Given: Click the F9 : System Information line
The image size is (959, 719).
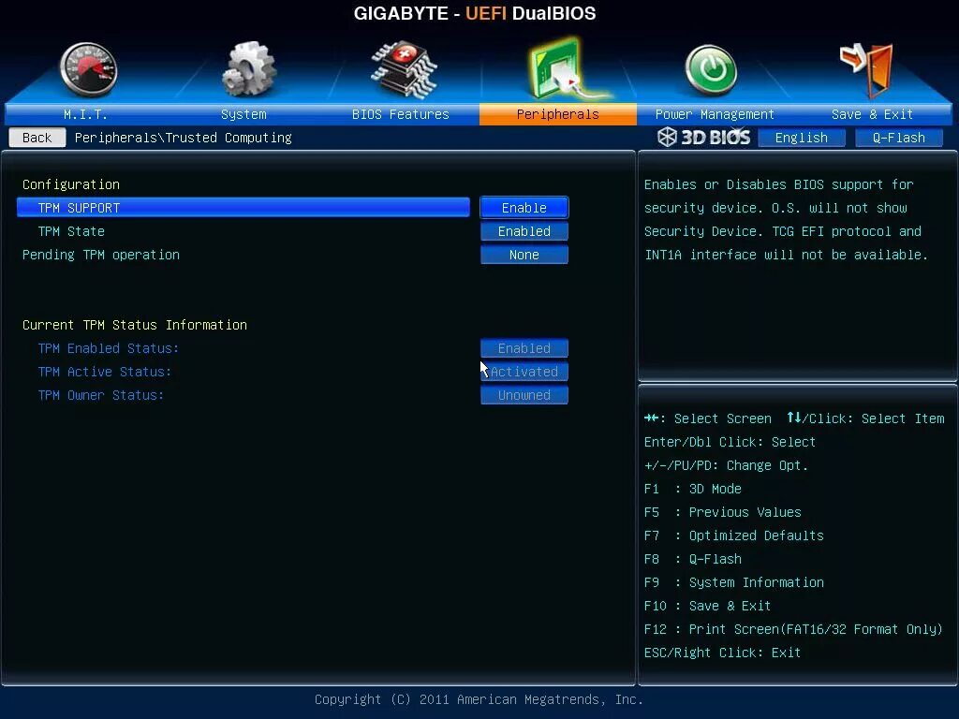Looking at the screenshot, I should (x=734, y=582).
